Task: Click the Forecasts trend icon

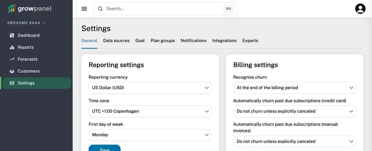Action: pos(12,59)
